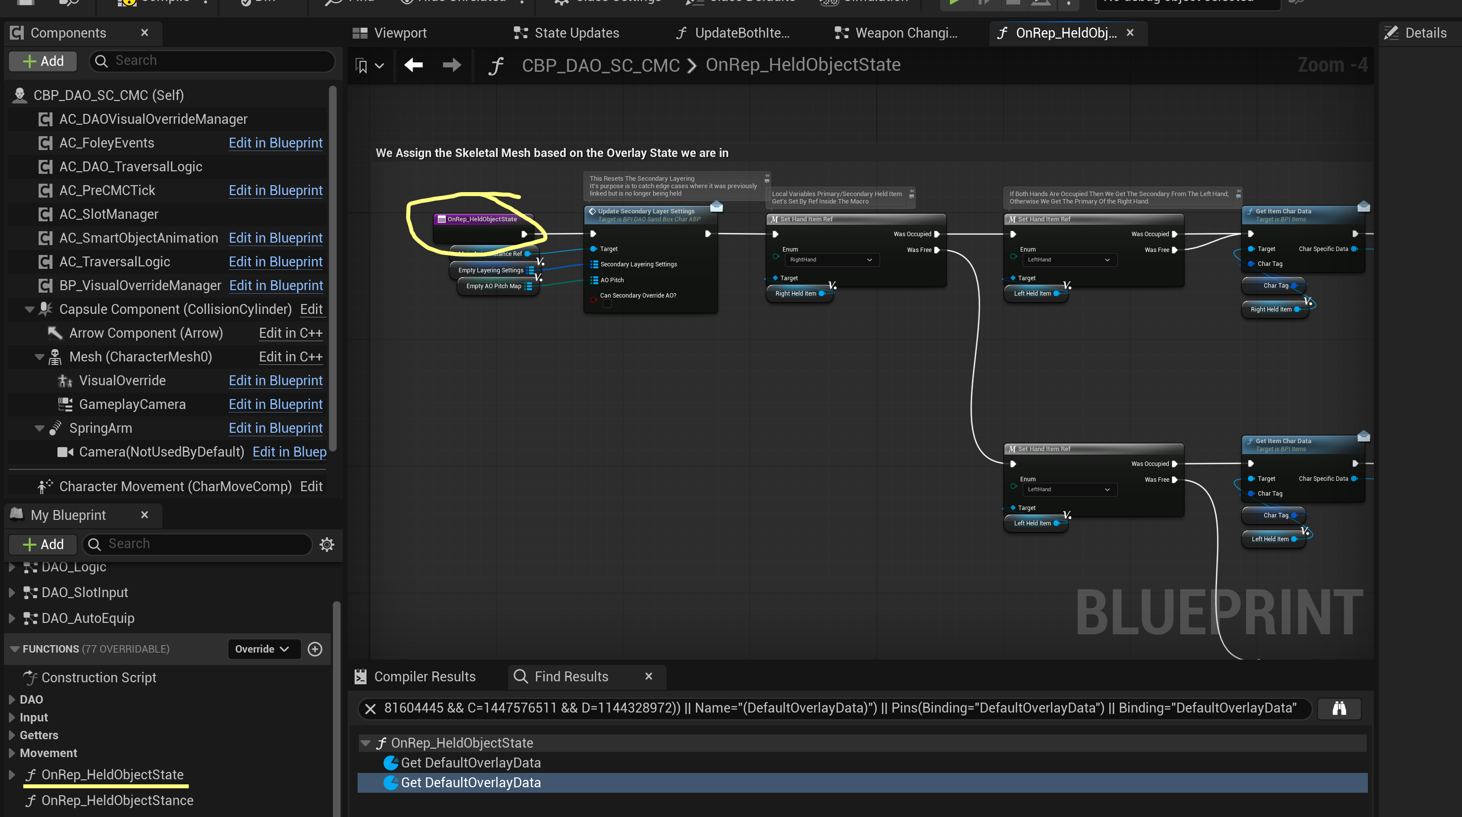Screen dimensions: 1462x817
Task: Click the forward navigation arrow
Action: click(x=452, y=65)
